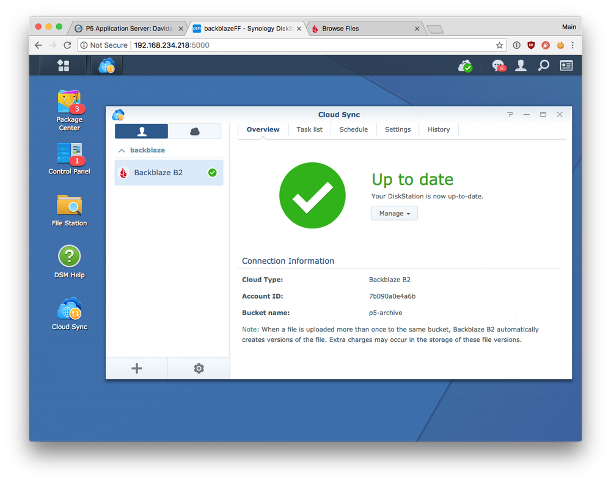Open Chrome three-dot menu

click(573, 45)
